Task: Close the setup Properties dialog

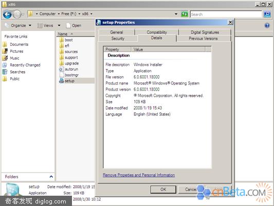Action: (230, 23)
